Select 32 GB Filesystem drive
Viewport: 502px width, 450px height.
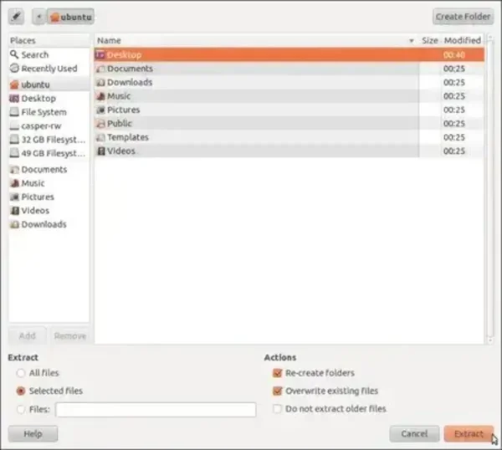(x=49, y=140)
